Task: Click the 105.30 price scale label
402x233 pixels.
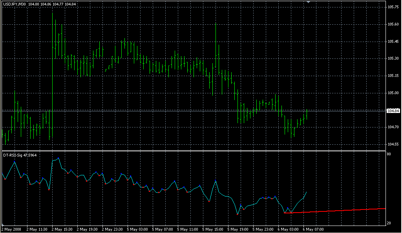Action: pos(393,58)
